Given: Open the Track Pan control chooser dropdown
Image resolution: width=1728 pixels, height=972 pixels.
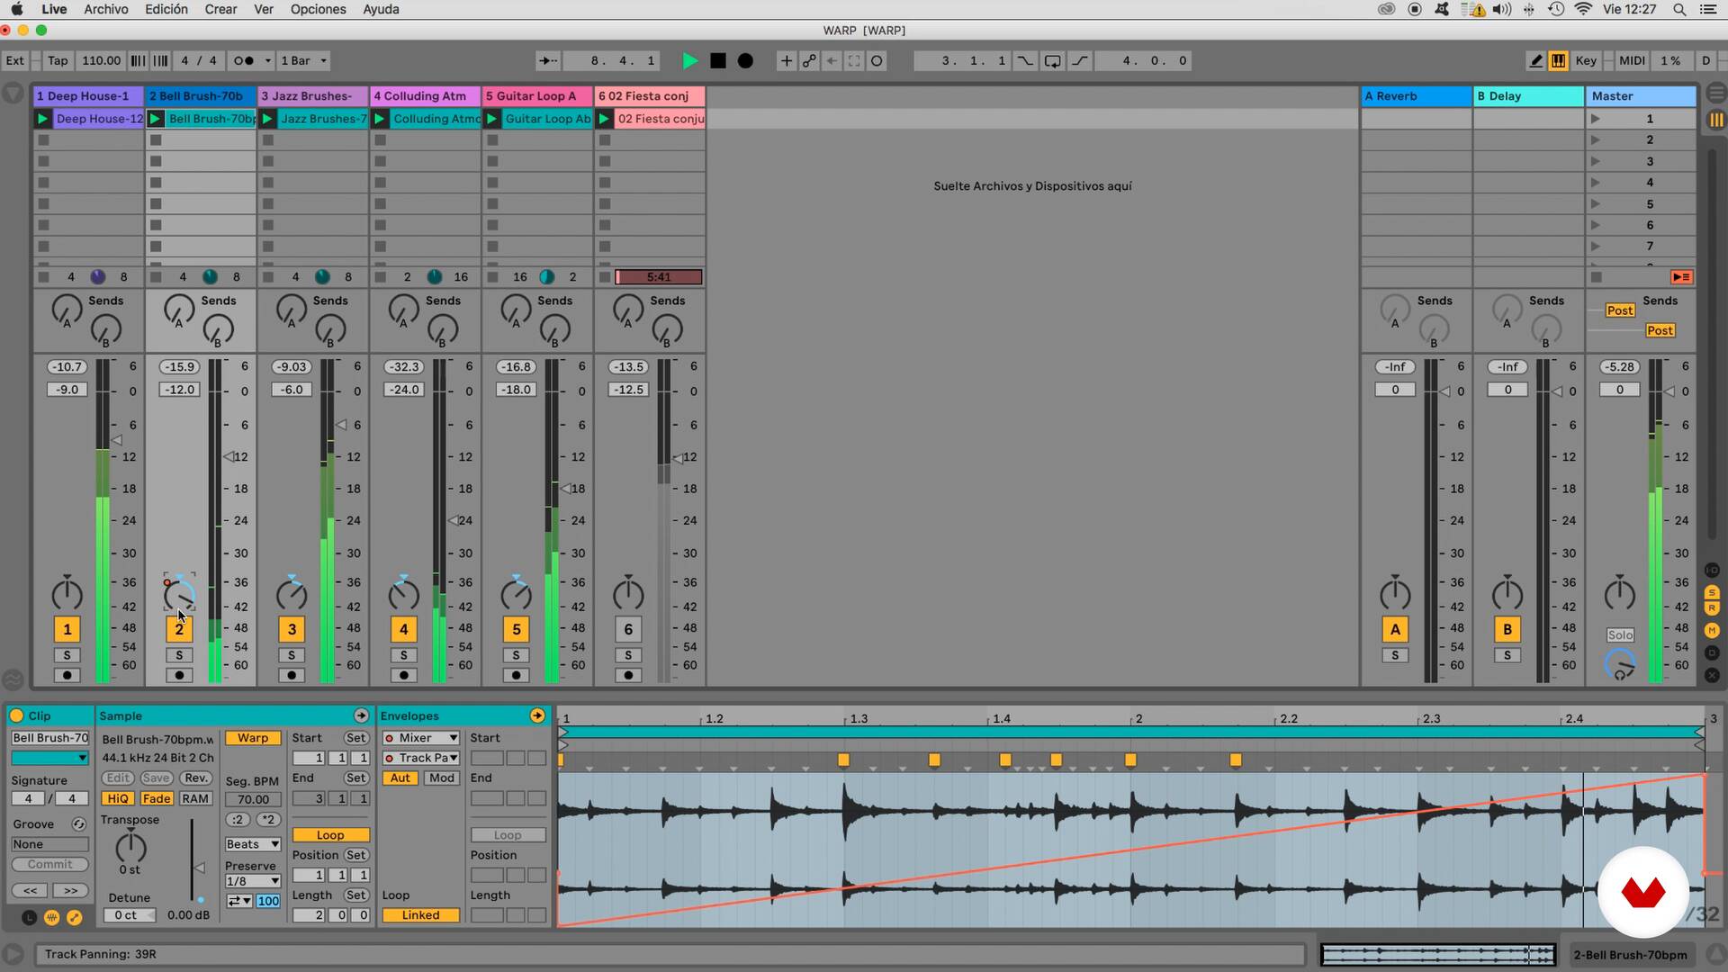Looking at the screenshot, I should coord(421,758).
